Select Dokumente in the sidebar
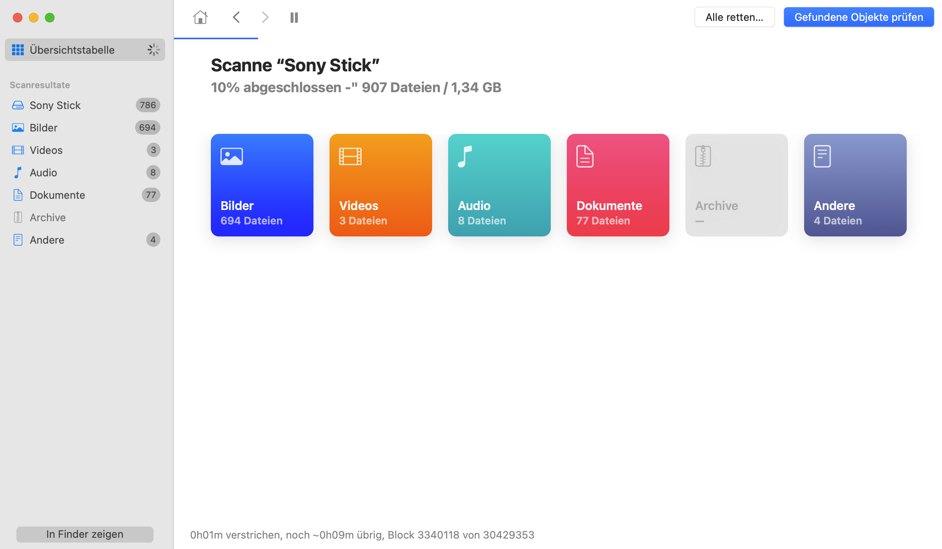 coord(58,195)
